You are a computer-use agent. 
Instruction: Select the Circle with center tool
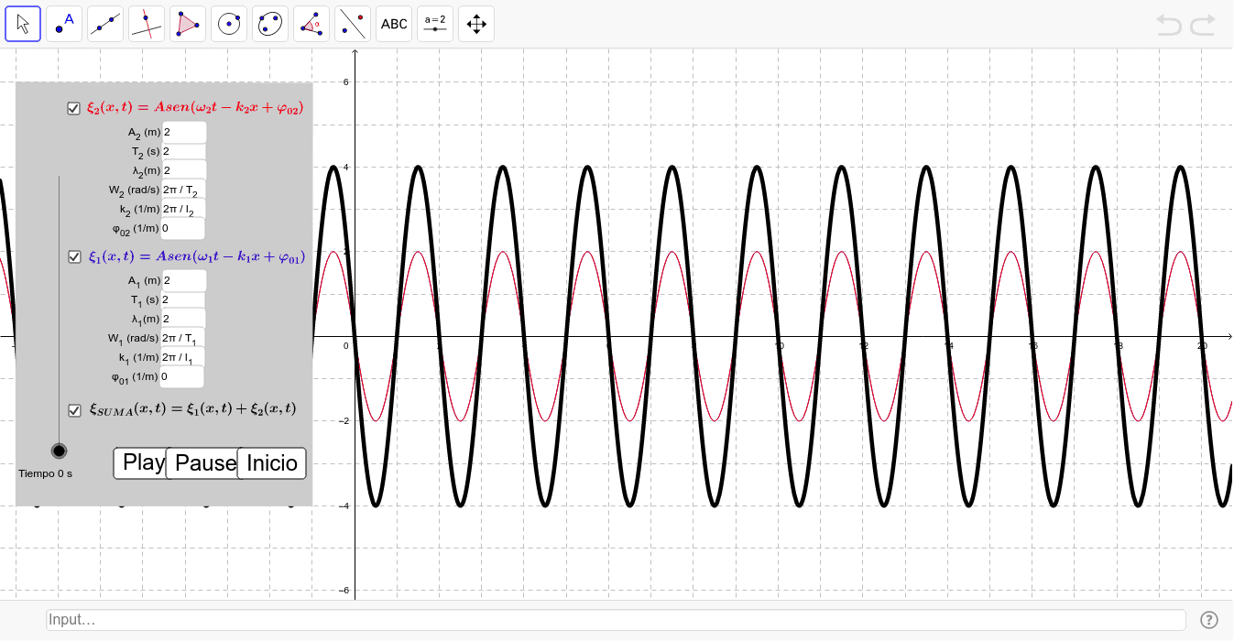point(229,24)
